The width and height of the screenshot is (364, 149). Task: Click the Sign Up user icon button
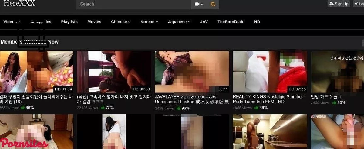[x=339, y=4]
